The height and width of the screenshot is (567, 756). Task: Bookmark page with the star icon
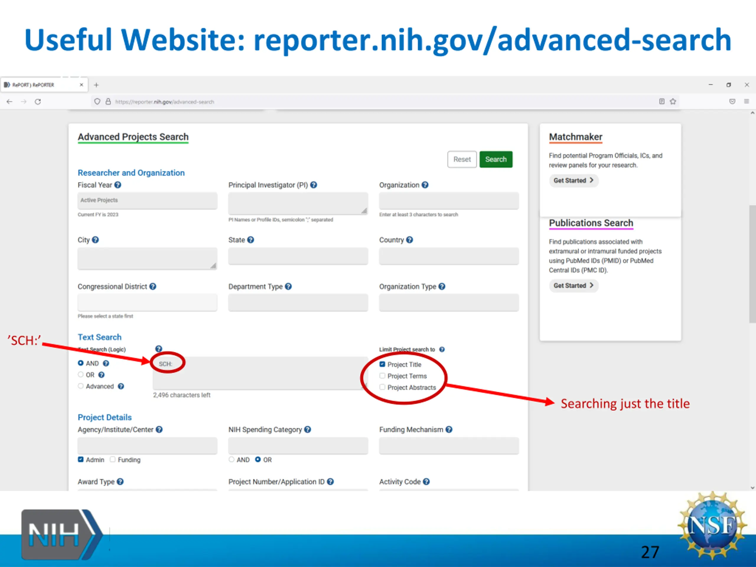[673, 101]
